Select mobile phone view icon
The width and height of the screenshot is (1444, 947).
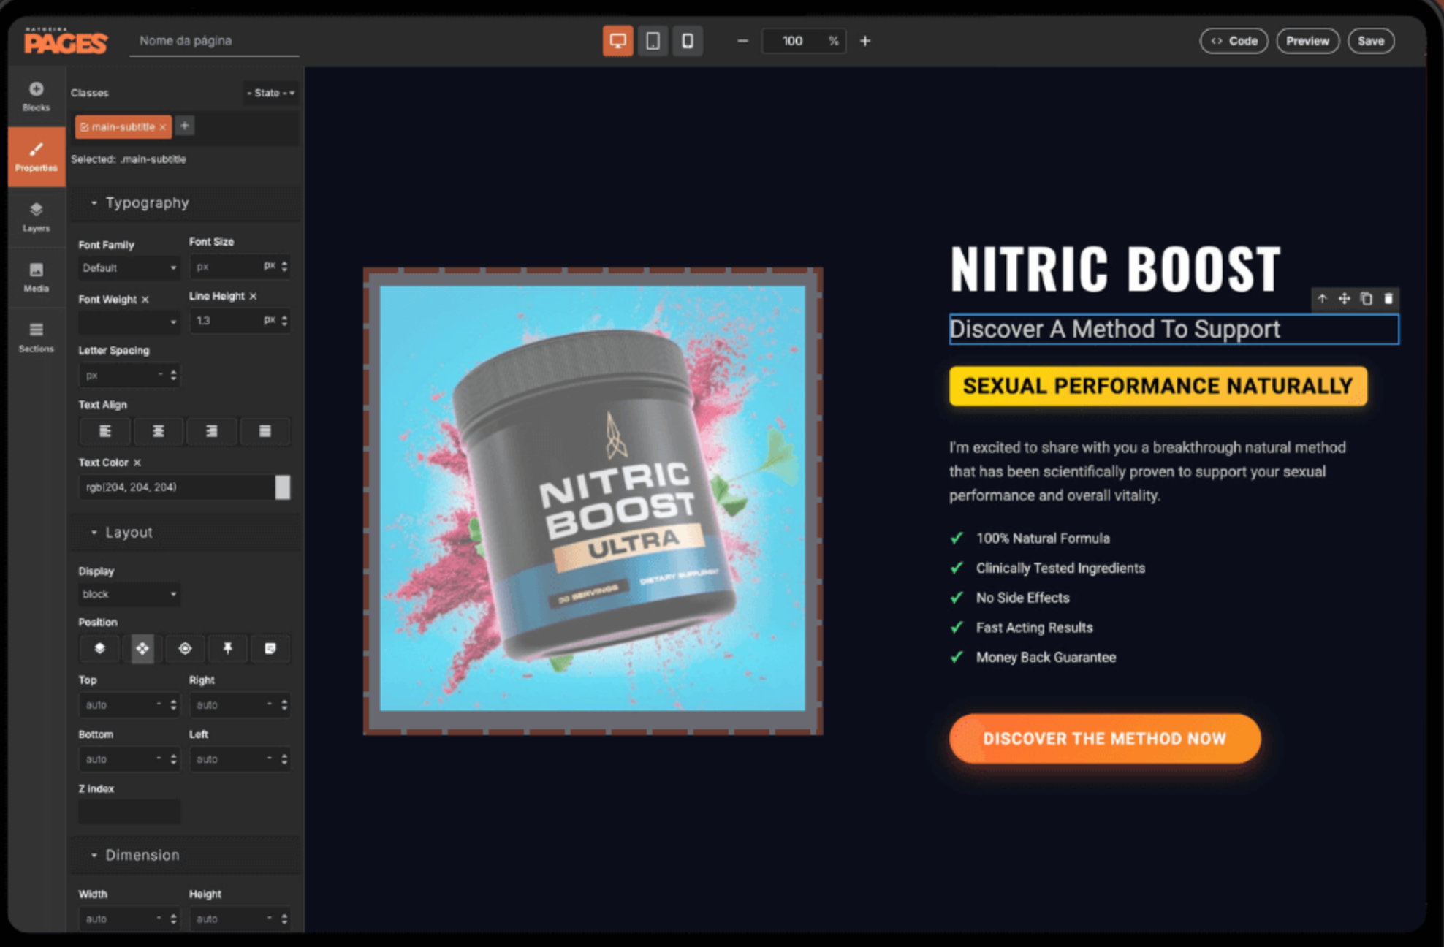point(688,41)
